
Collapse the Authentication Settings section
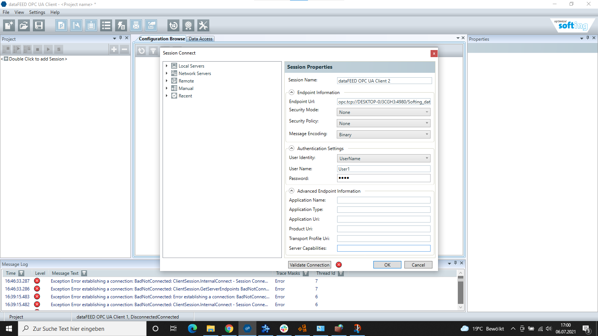(292, 148)
